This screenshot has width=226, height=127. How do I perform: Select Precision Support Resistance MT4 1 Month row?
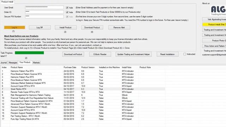[x=83, y=107]
